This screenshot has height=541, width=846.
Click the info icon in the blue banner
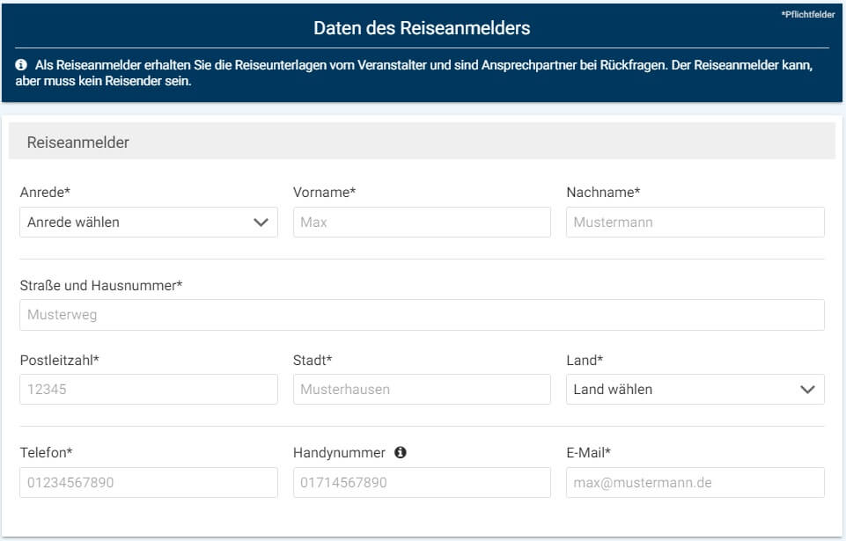21,66
